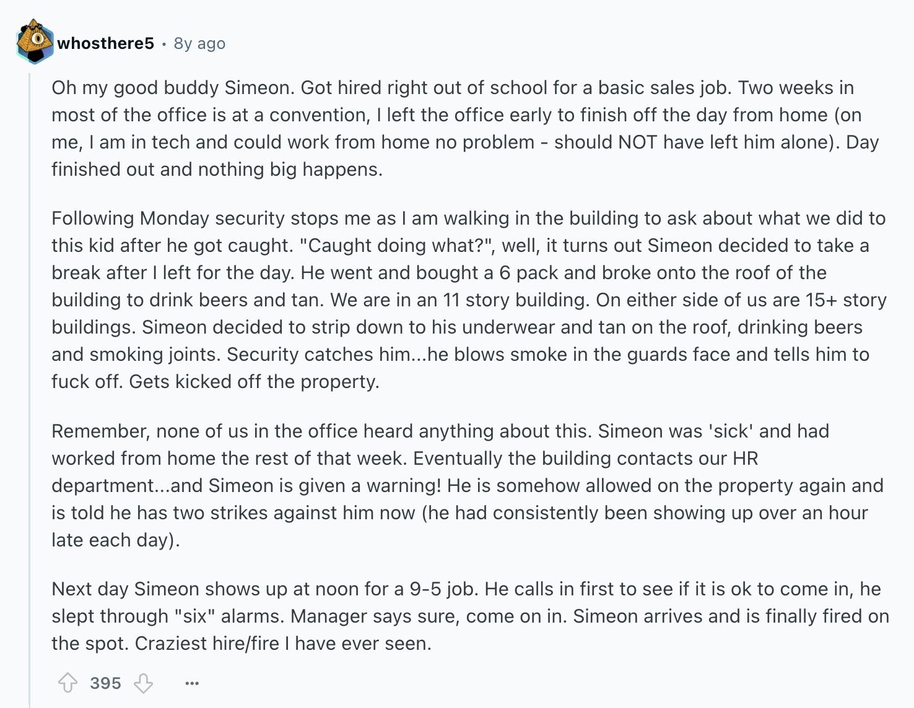Click the pyramid eye user avatar

tap(34, 41)
